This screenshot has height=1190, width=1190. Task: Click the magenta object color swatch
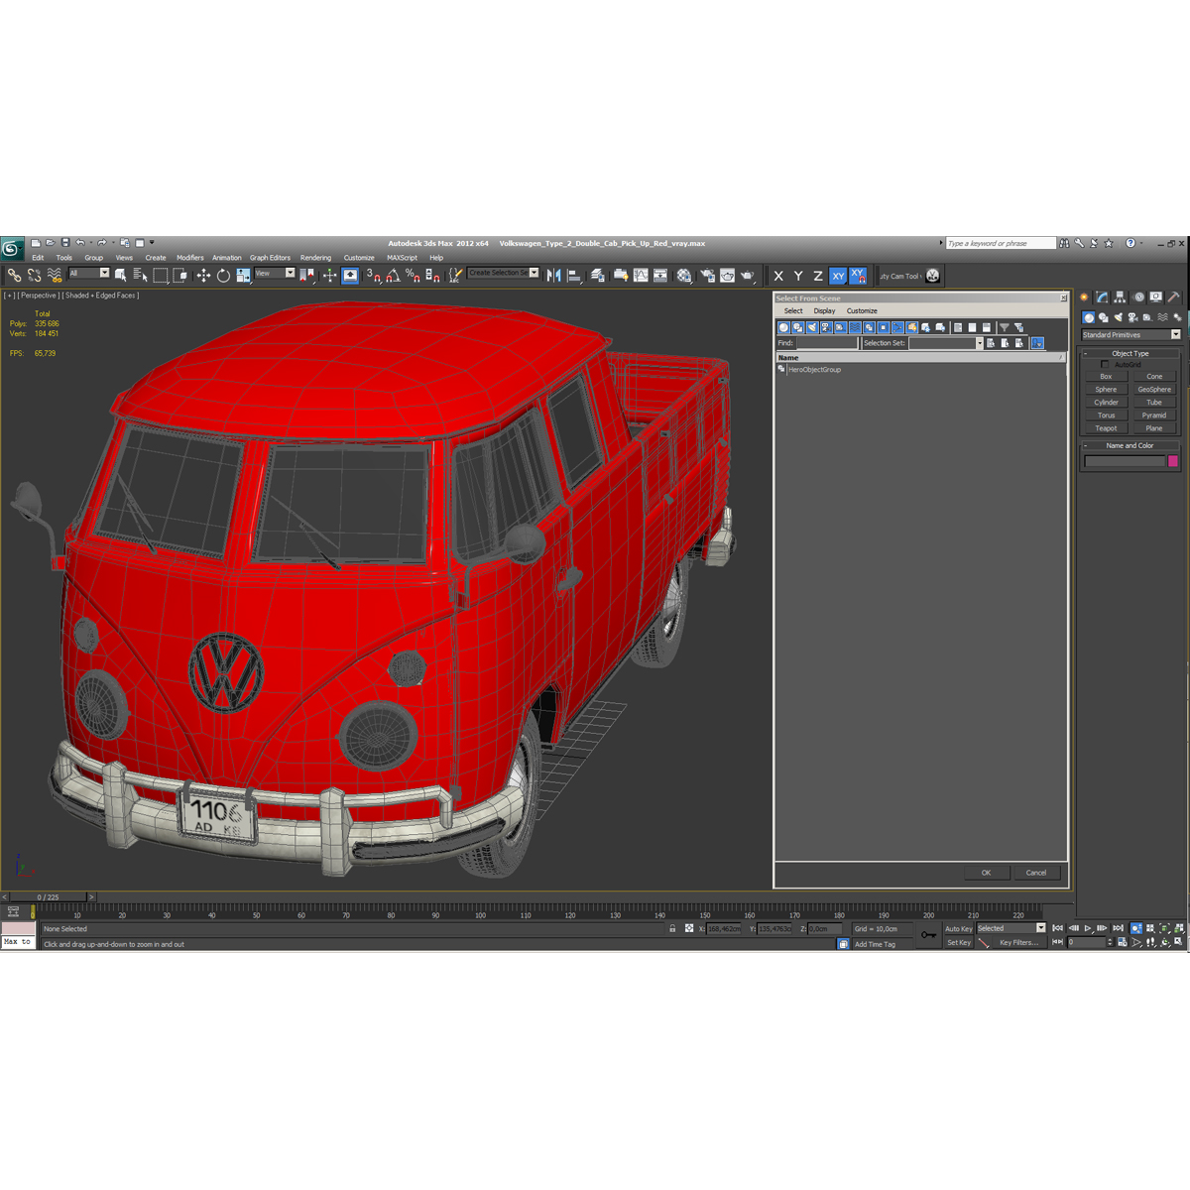pos(1173,461)
